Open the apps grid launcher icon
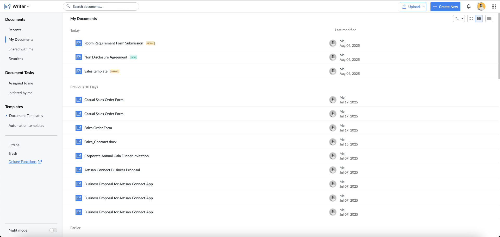The width and height of the screenshot is (500, 237). click(493, 6)
